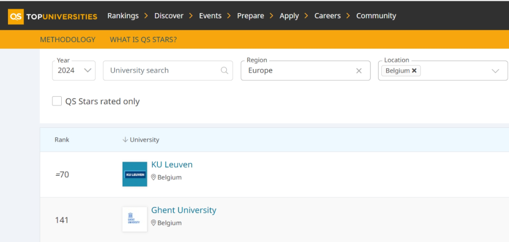Open the Events menu

pos(210,16)
